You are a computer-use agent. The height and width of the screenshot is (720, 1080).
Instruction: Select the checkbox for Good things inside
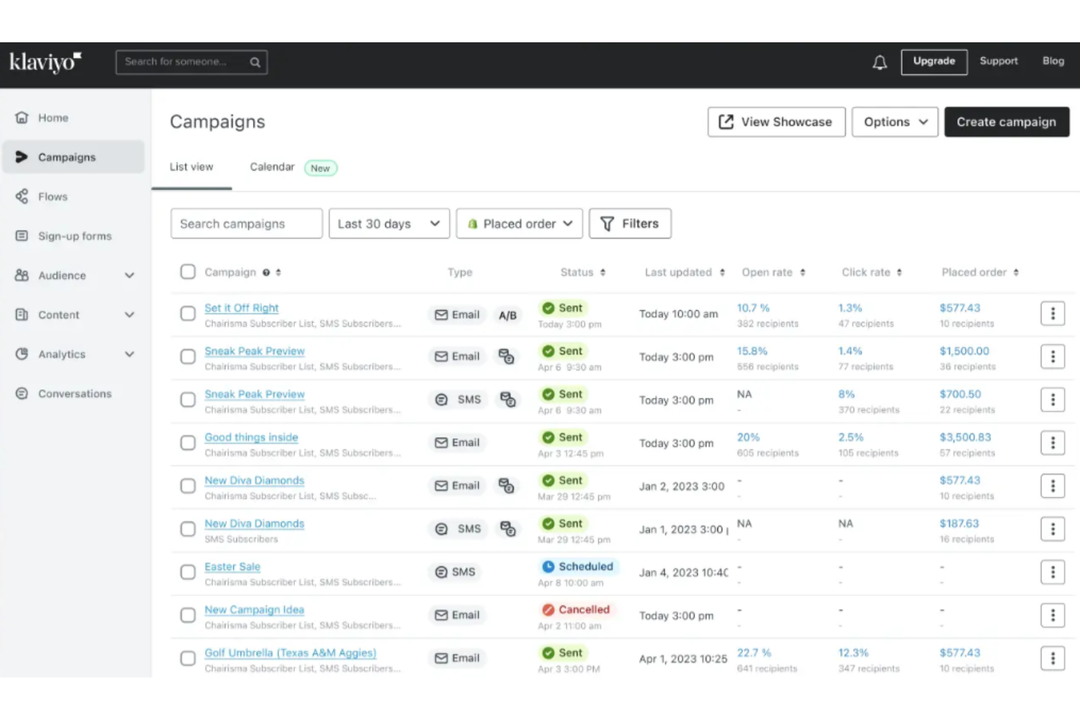(x=188, y=443)
